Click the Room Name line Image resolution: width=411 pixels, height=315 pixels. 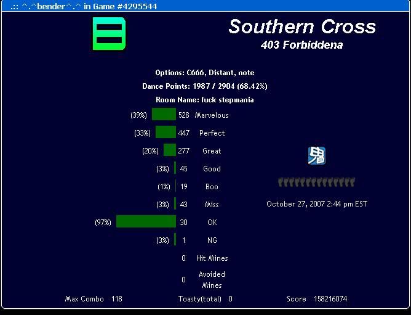(x=205, y=100)
